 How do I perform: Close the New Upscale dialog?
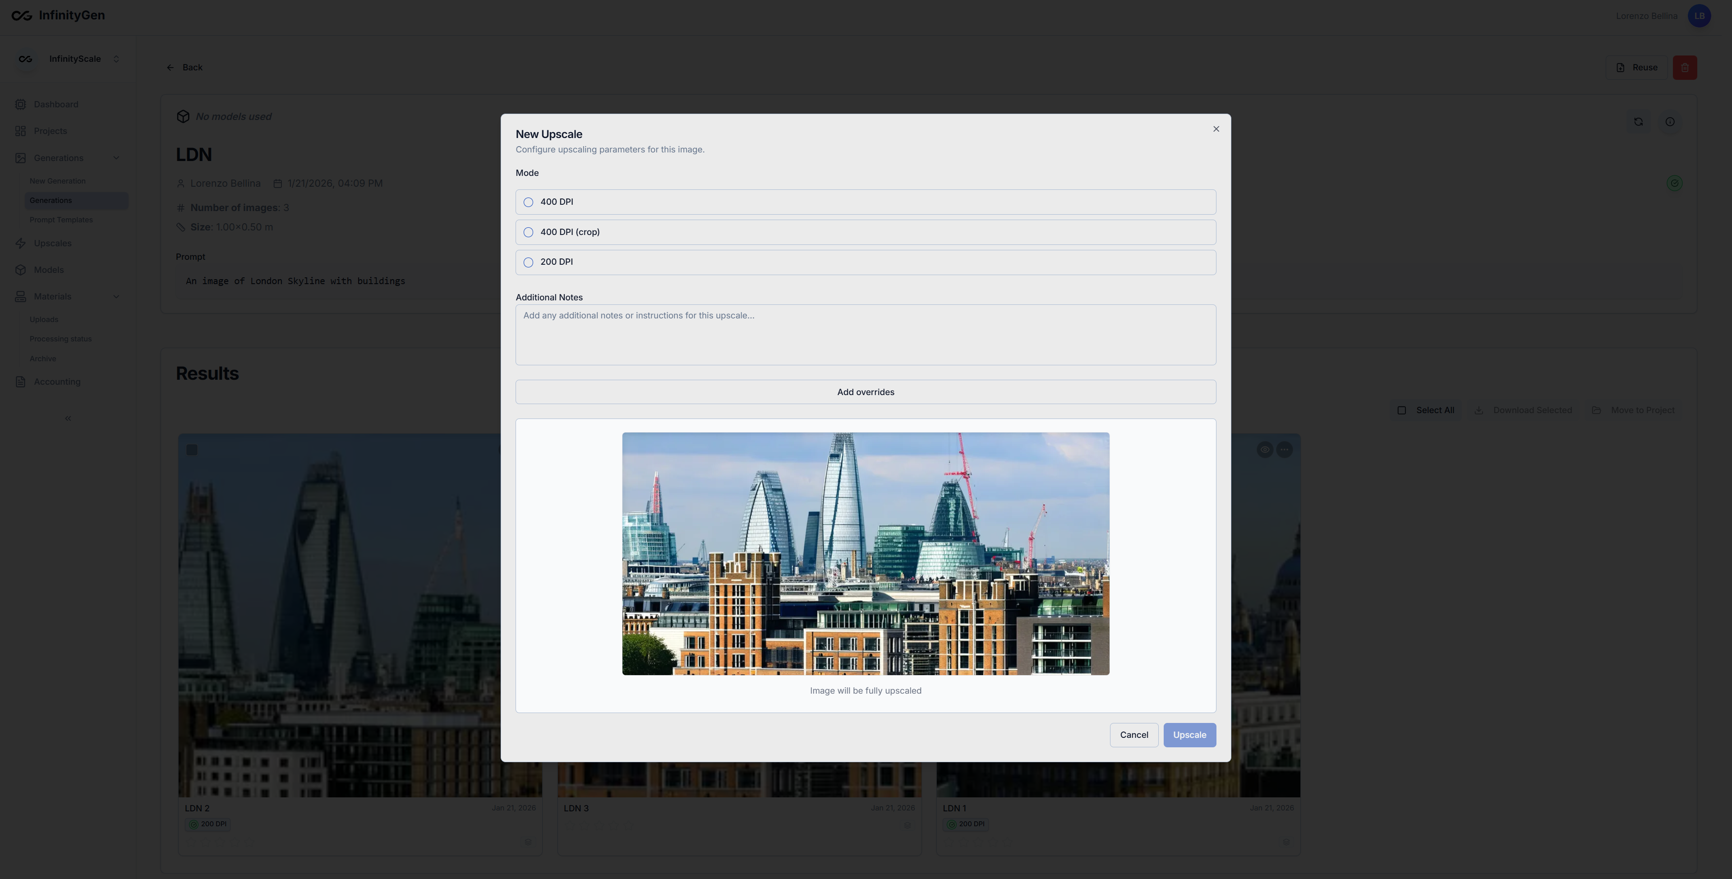tap(1216, 129)
